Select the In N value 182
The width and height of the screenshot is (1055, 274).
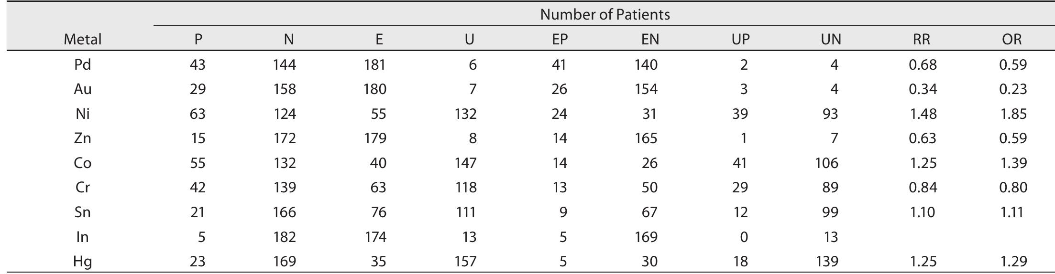285,237
